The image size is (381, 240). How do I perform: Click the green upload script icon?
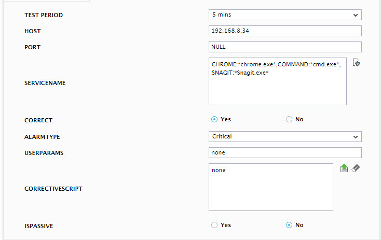[344, 168]
